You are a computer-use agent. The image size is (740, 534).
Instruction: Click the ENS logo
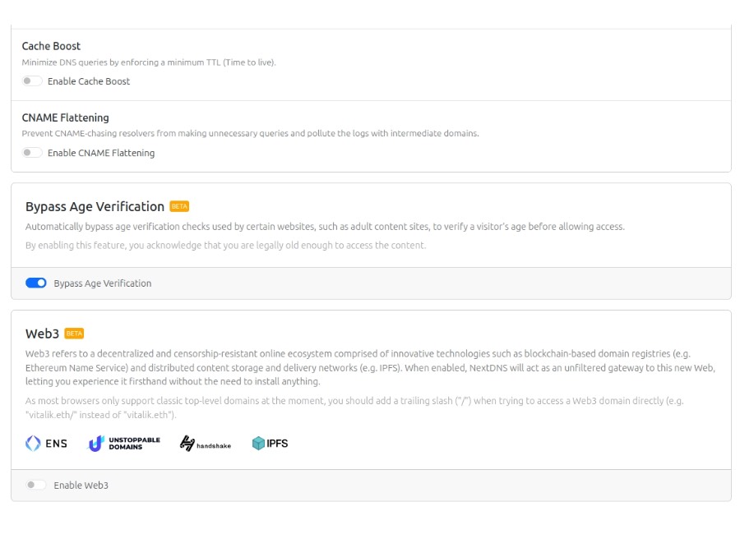[46, 444]
